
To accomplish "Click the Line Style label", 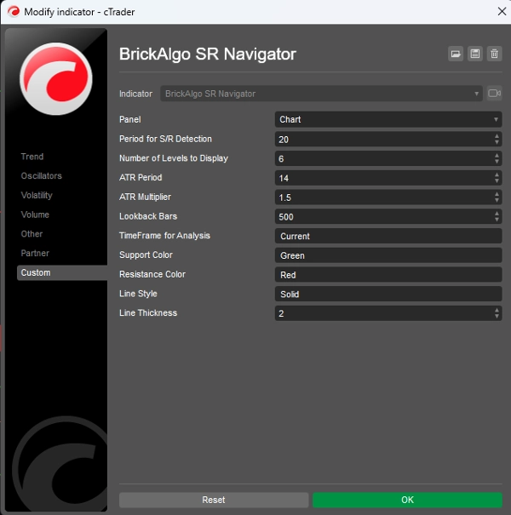I will pyautogui.click(x=138, y=294).
